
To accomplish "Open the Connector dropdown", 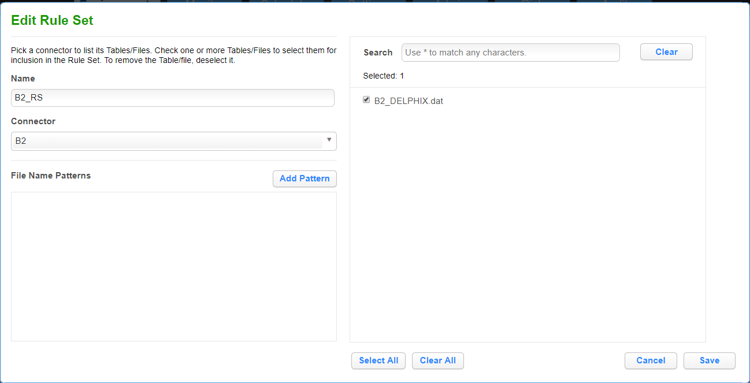I will pyautogui.click(x=173, y=141).
